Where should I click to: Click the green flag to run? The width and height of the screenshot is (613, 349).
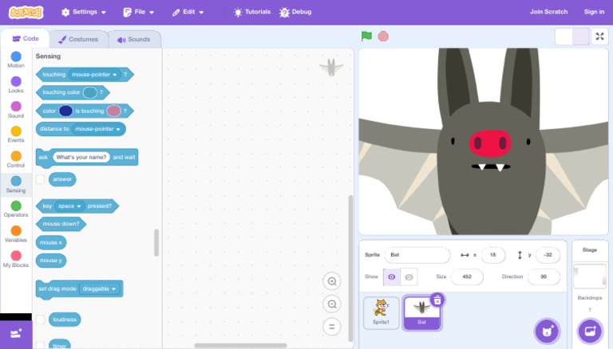[366, 37]
